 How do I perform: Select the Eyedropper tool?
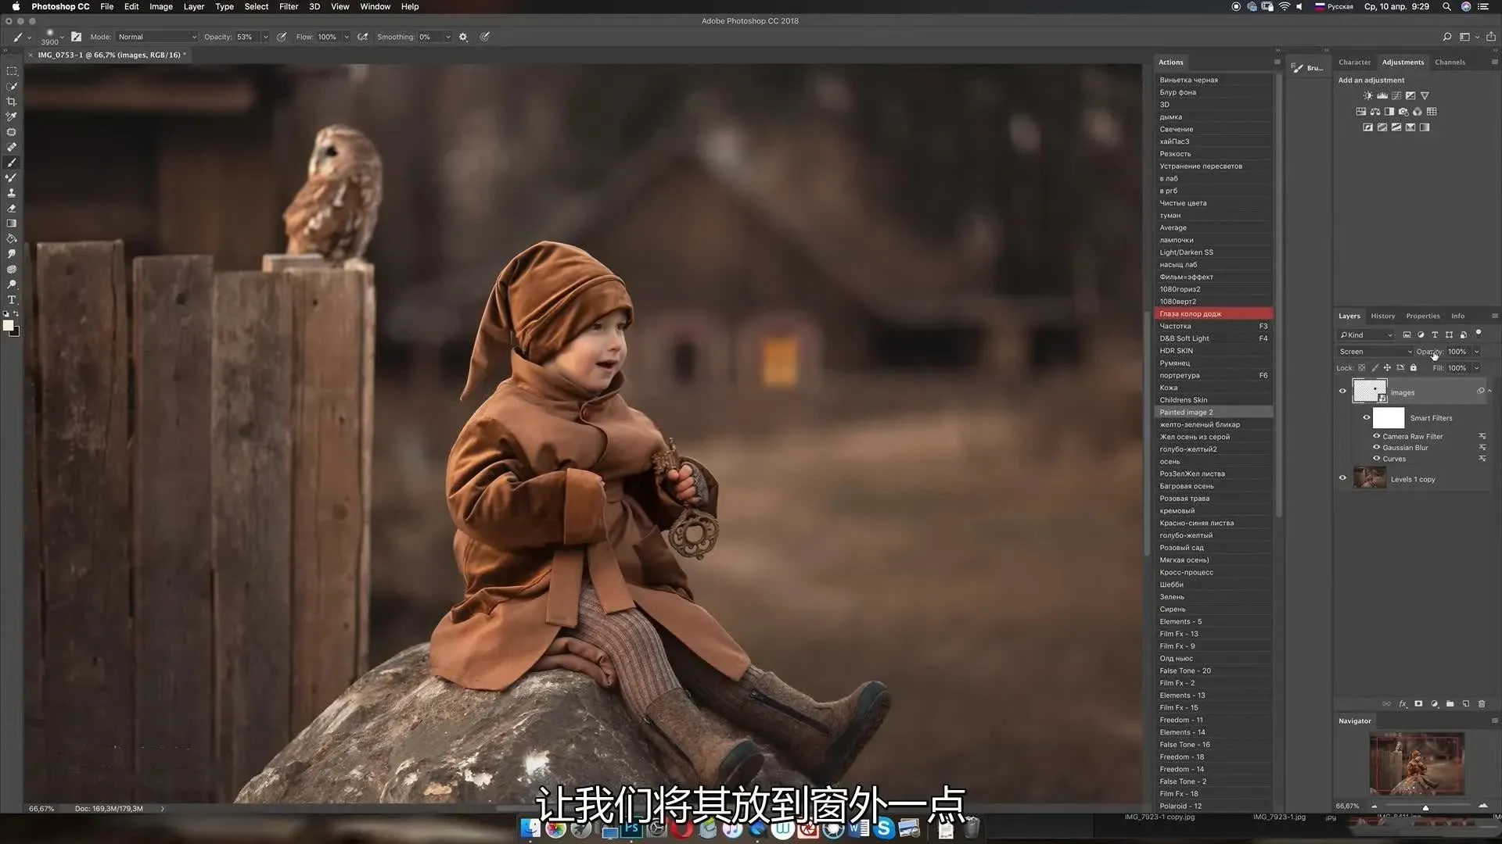[11, 116]
